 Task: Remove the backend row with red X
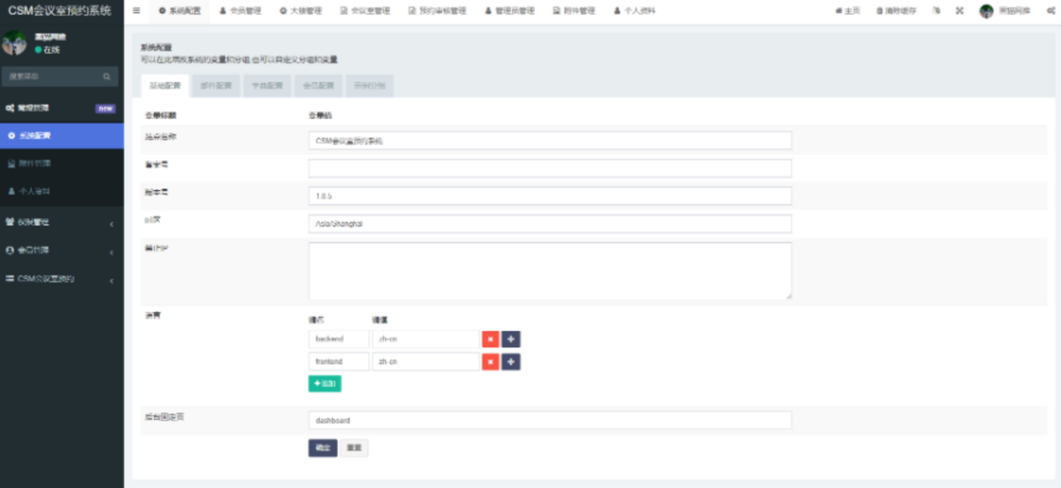490,339
